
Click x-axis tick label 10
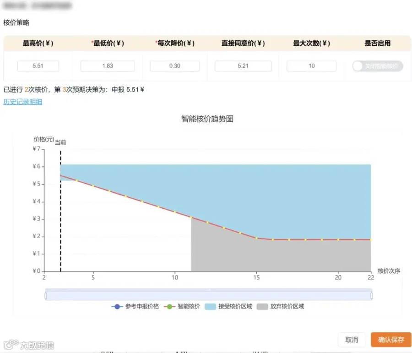[175, 277]
